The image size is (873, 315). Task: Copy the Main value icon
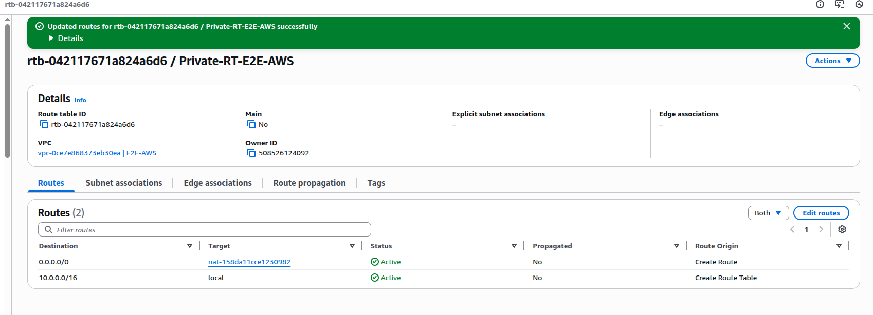(251, 125)
